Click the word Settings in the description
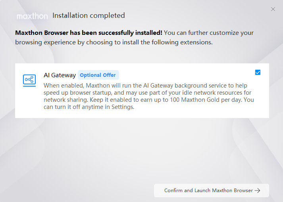 [x=123, y=107]
